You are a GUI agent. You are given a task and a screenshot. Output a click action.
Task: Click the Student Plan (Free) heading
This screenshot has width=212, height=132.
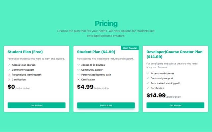pyautogui.click(x=25, y=52)
